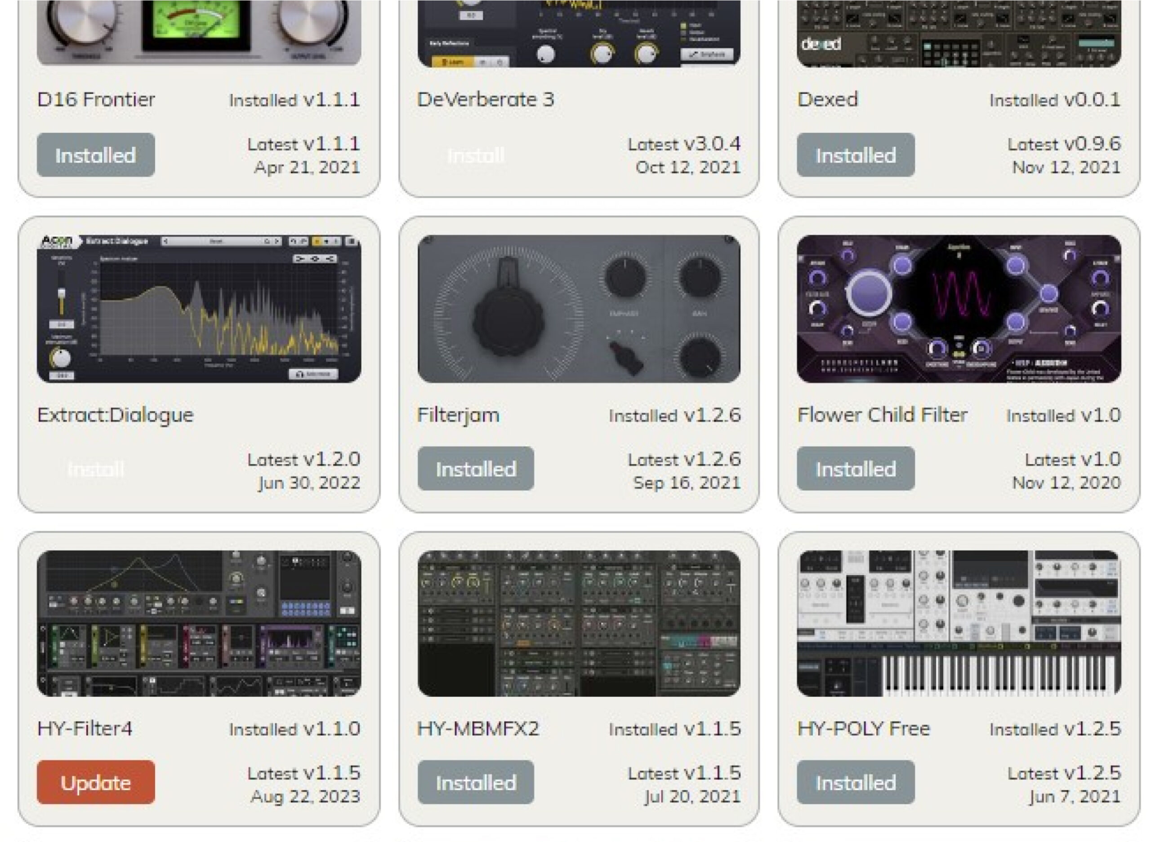Image resolution: width=1151 pixels, height=842 pixels.
Task: Open the HY-MBMFX2 interface thumbnail
Action: coord(579,623)
